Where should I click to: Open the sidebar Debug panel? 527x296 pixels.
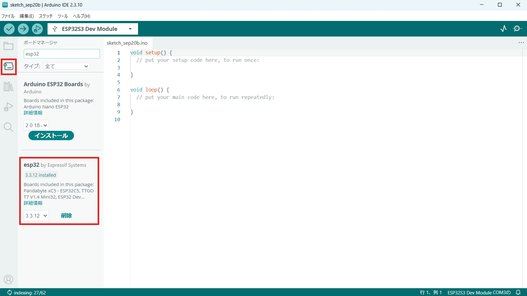(8, 107)
